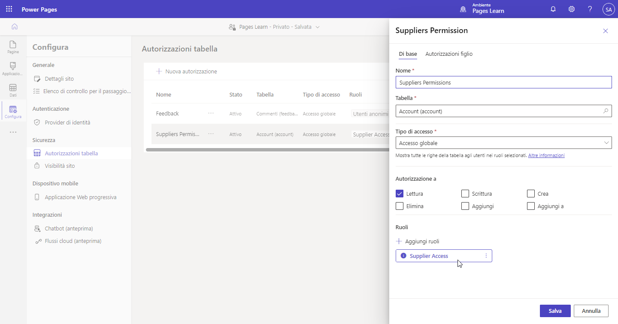Switch to the Autorizzazioni figlio tab
The image size is (618, 324).
tap(449, 54)
